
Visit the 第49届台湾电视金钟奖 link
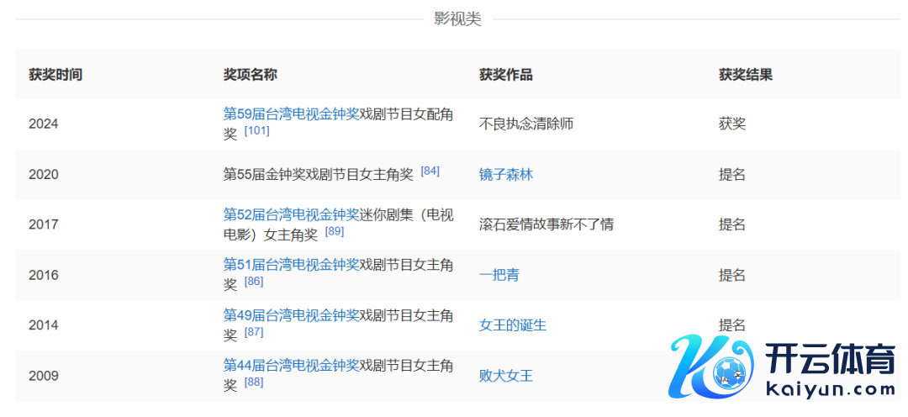point(291,315)
